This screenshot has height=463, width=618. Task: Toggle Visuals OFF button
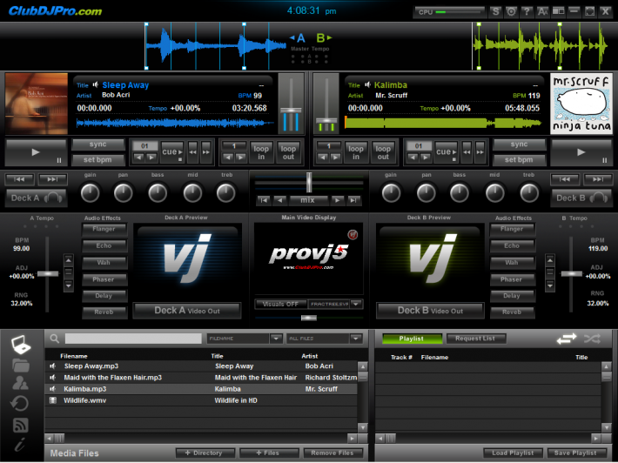tap(281, 305)
